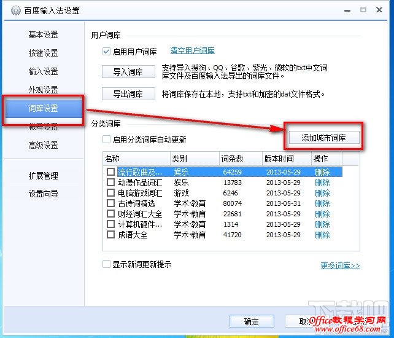Delete the 动漫作品词汇 dictionary via 删除

pyautogui.click(x=322, y=183)
